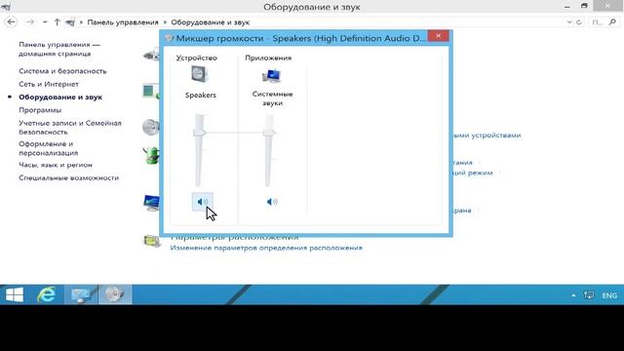Switch to Control Panel taskbar button
The image size is (624, 351).
[x=81, y=294]
